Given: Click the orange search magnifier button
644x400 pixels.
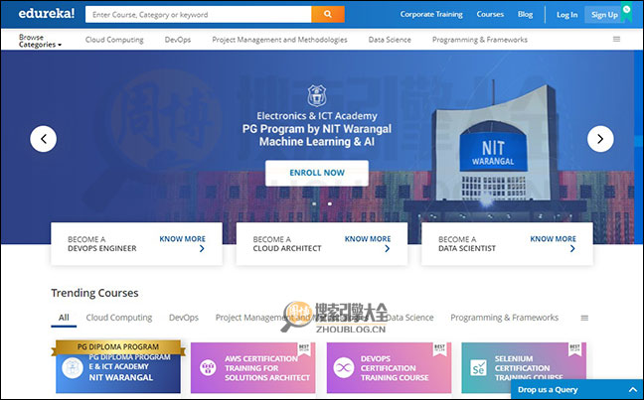Looking at the screenshot, I should click(x=328, y=14).
